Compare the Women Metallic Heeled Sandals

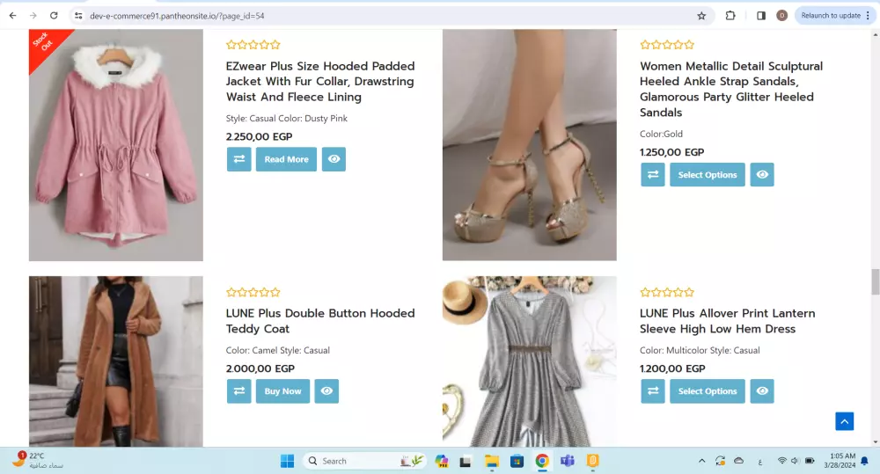653,174
